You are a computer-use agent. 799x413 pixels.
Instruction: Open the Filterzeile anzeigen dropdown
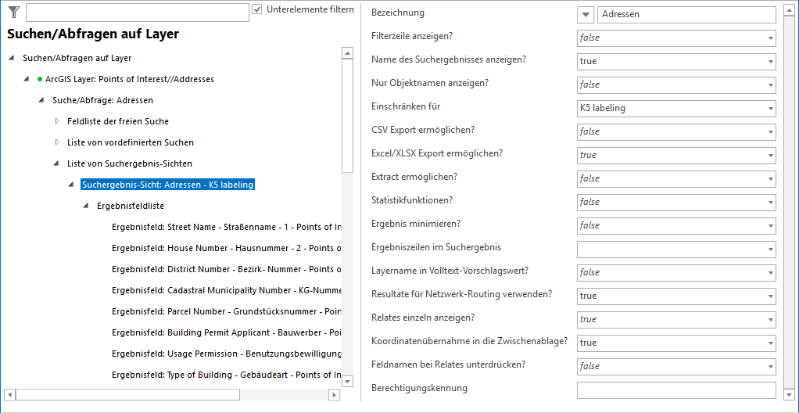[770, 38]
